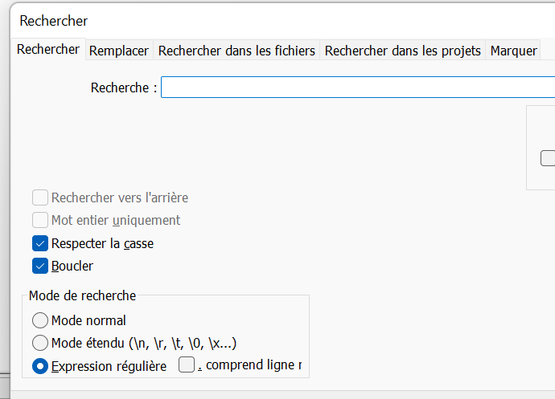
Task: Select Mode étendu radio button
Action: pyautogui.click(x=40, y=344)
